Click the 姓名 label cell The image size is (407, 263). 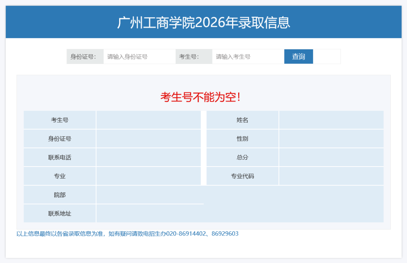242,120
